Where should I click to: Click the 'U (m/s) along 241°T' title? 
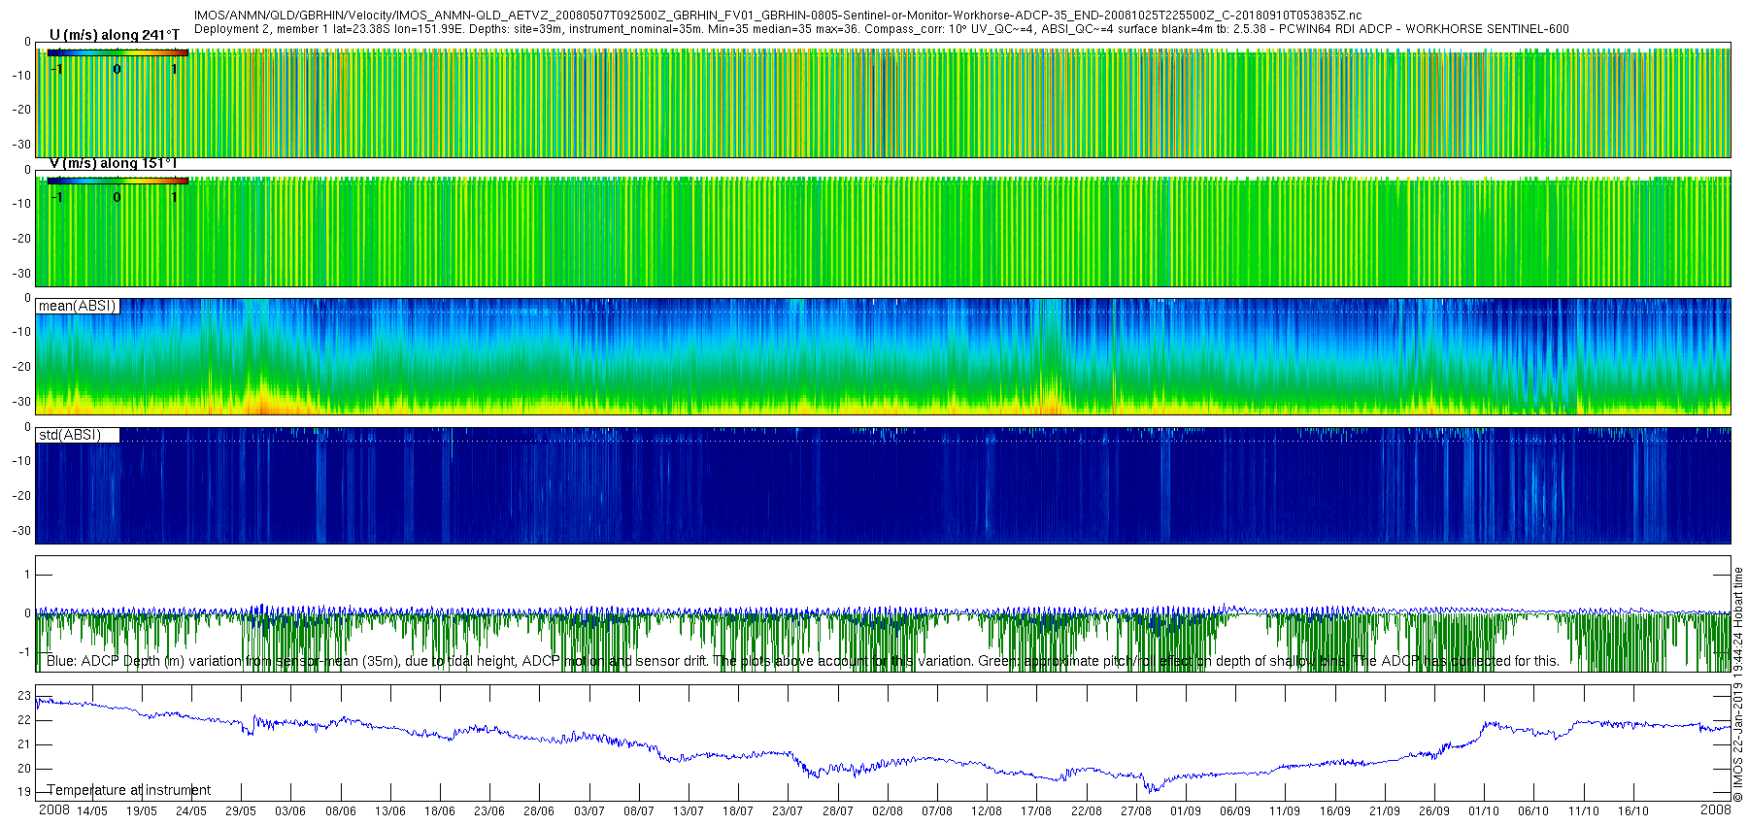click(x=115, y=35)
